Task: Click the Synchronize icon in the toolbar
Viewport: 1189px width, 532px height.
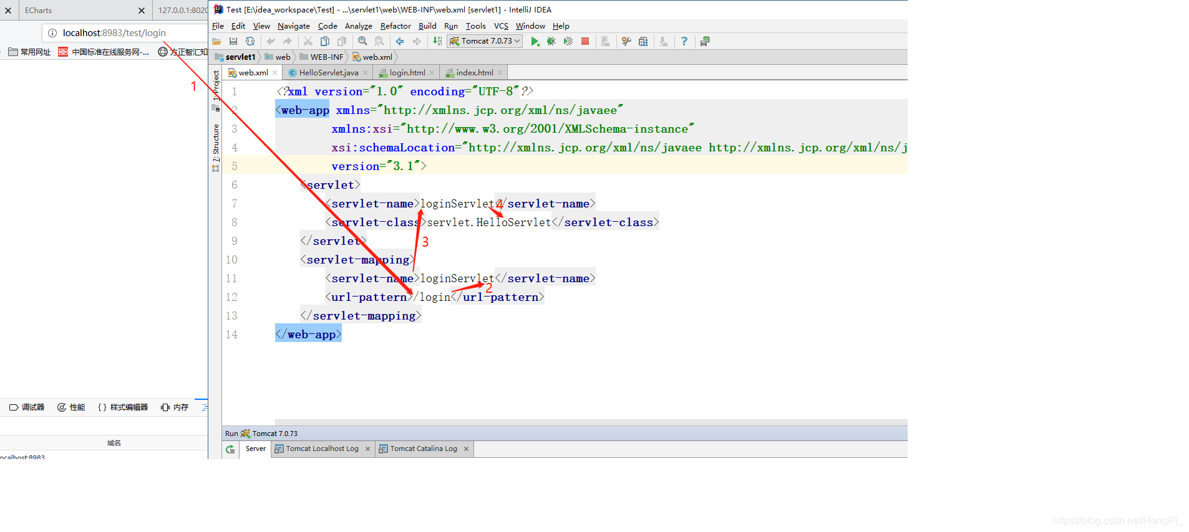Action: [x=250, y=41]
